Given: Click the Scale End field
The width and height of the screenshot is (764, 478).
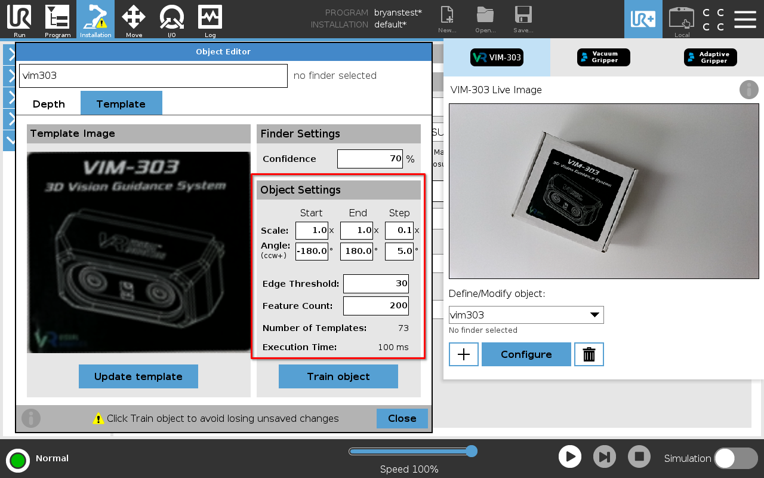Looking at the screenshot, I should click(x=356, y=231).
